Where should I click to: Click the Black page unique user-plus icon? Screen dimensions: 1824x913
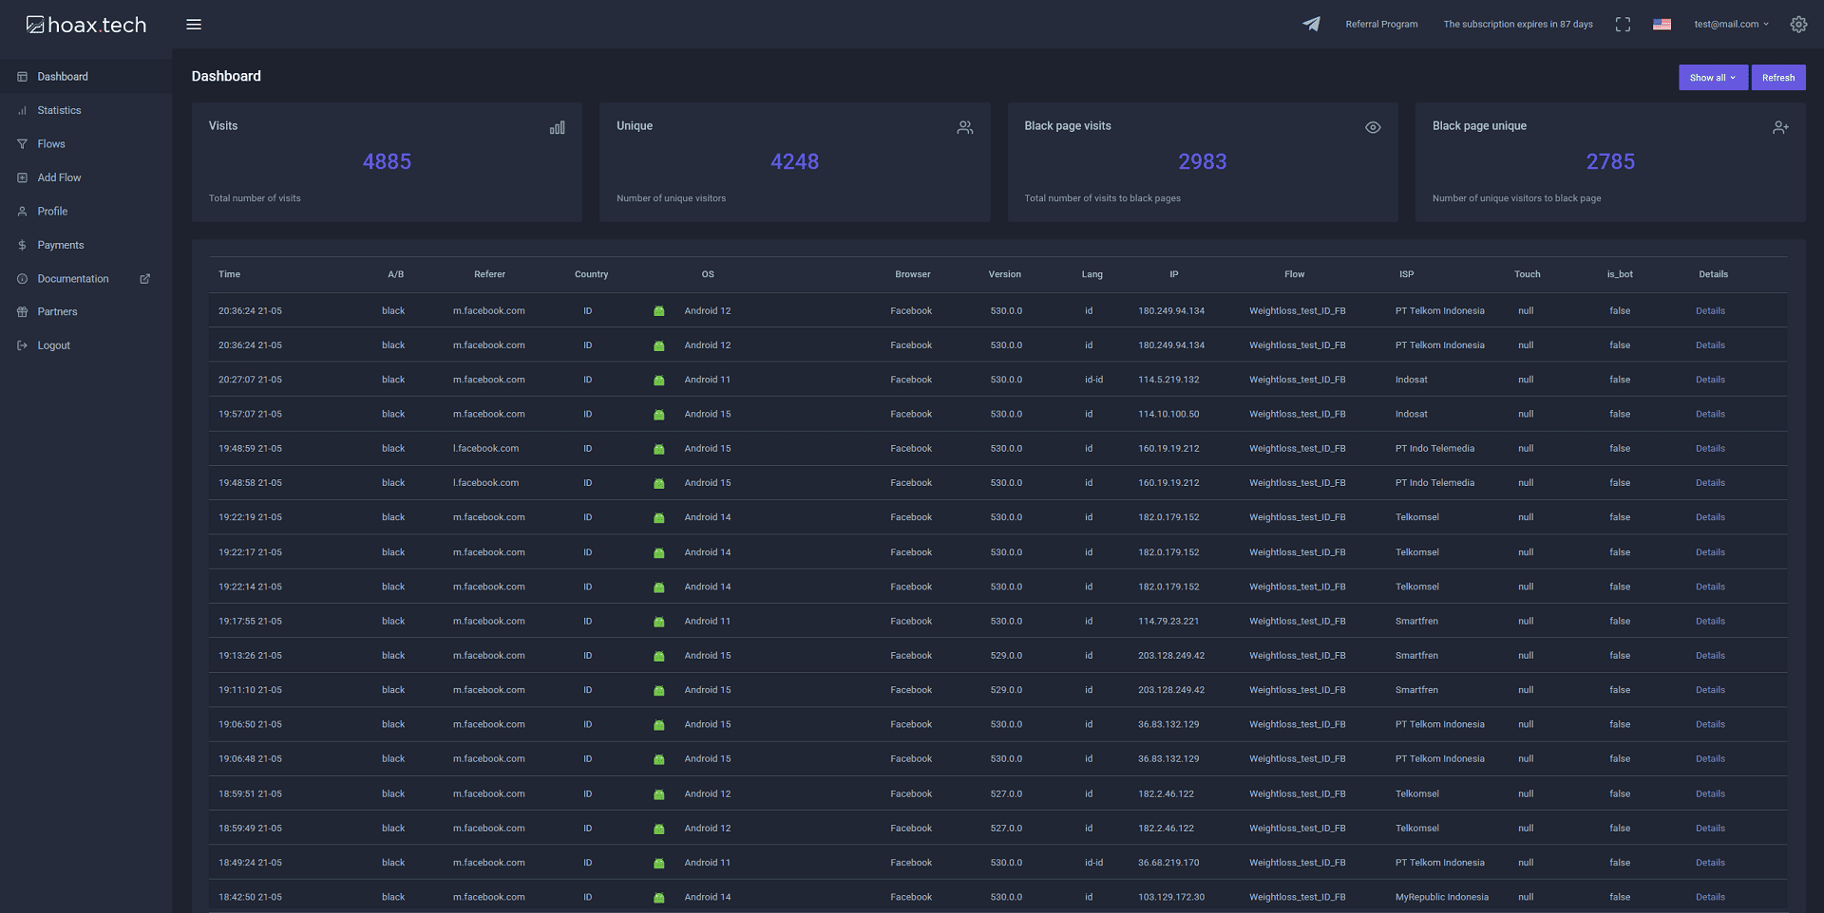pyautogui.click(x=1780, y=127)
